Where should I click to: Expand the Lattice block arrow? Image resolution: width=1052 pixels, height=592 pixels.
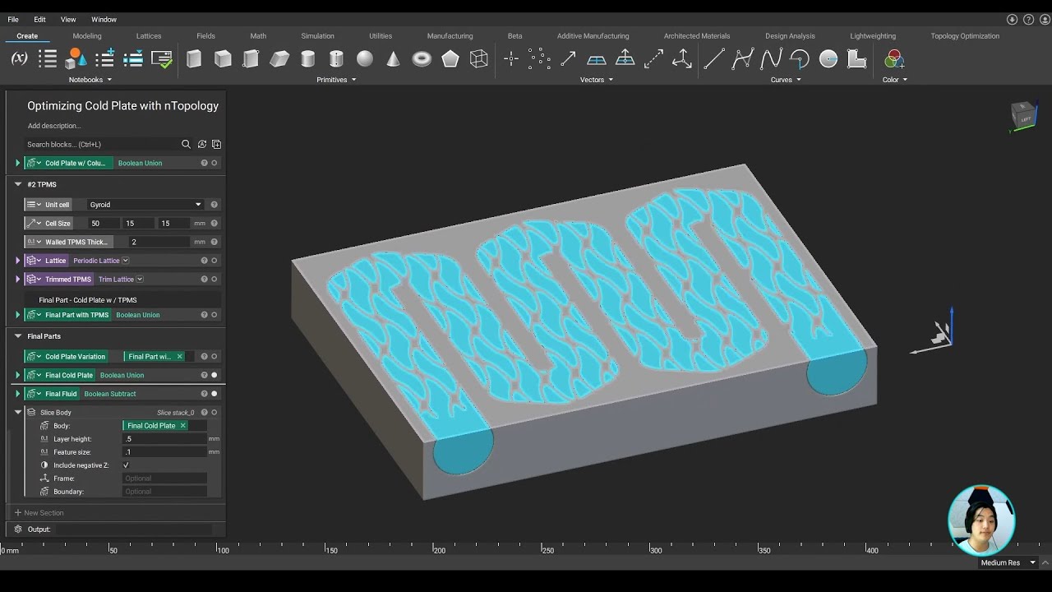pos(18,261)
